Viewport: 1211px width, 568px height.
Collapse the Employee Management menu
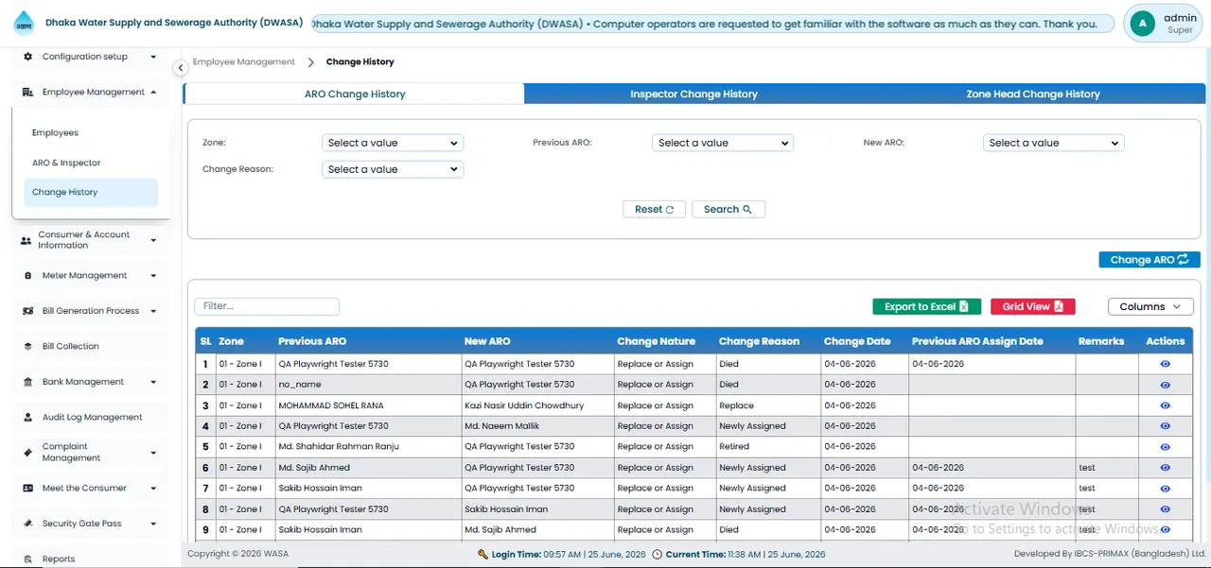(x=153, y=93)
